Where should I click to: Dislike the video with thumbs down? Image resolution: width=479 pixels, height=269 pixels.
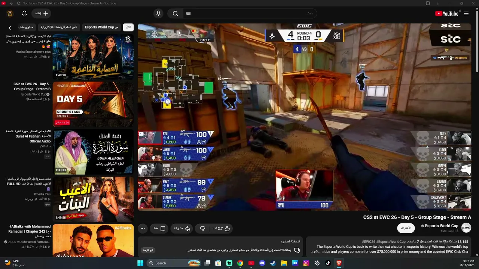(x=202, y=228)
